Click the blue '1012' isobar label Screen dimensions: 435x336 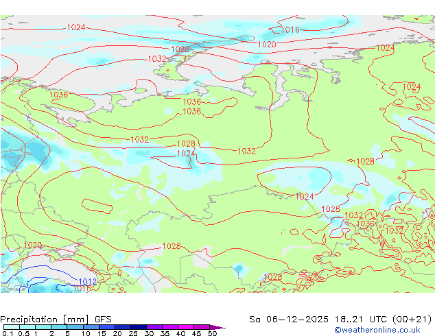click(x=87, y=282)
